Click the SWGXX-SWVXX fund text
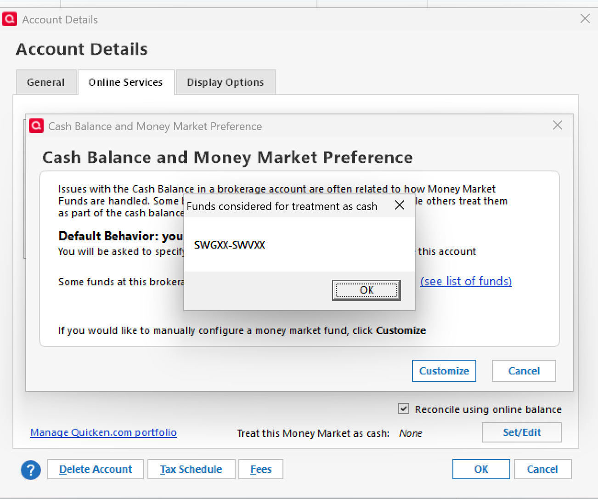 230,245
